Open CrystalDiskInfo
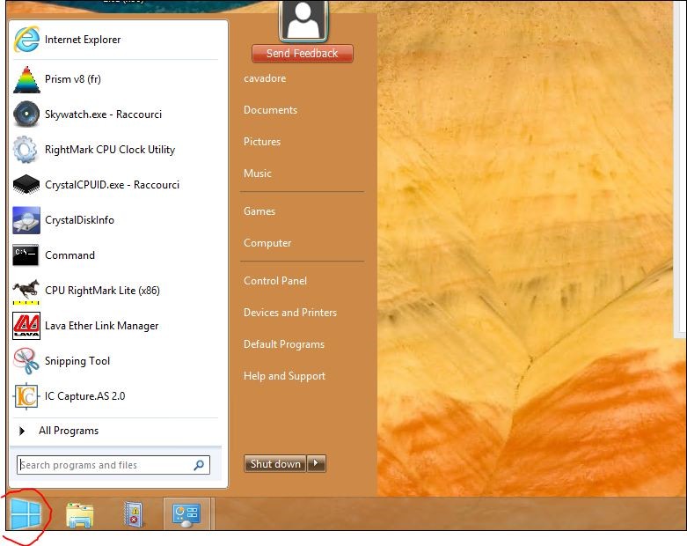The height and width of the screenshot is (546, 687). (79, 220)
